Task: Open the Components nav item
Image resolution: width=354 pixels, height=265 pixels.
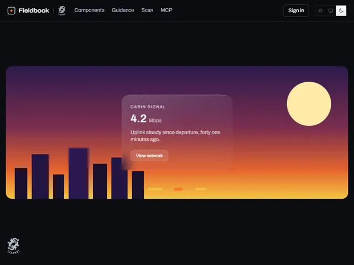Action: point(90,10)
